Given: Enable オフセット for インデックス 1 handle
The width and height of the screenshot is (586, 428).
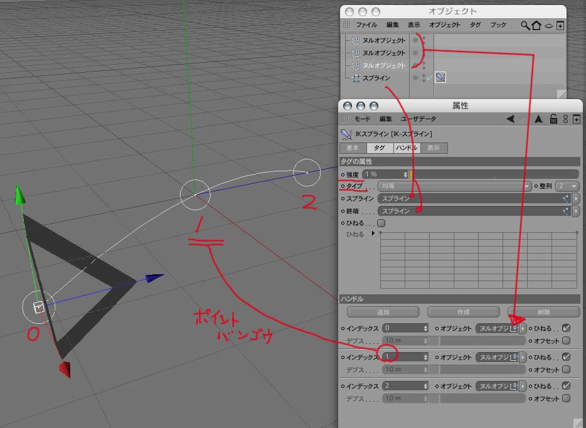Looking at the screenshot, I should (x=566, y=369).
